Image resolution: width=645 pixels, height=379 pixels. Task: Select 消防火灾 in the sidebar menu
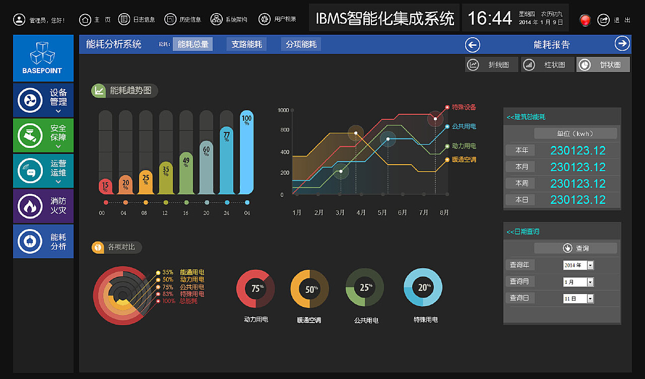[43, 206]
